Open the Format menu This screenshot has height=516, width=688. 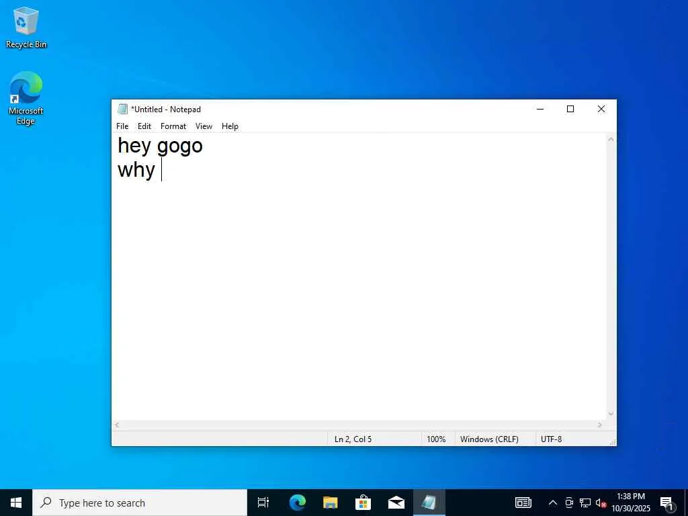[x=173, y=126]
